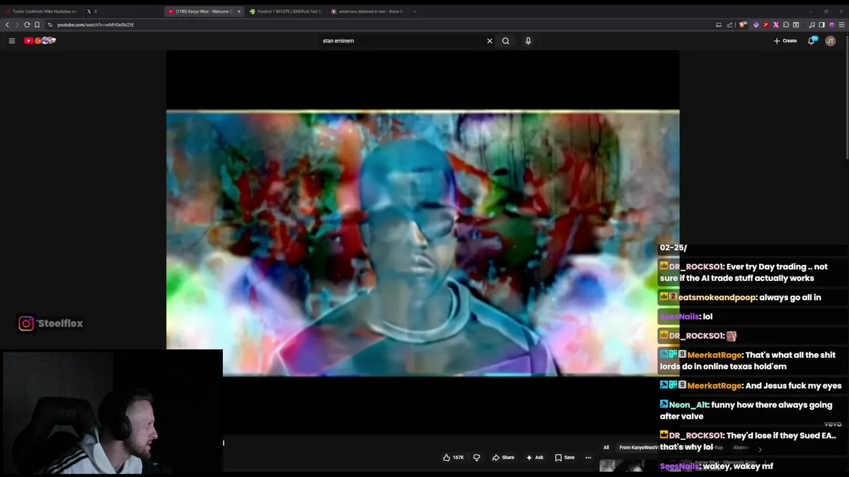Click the cast media icon in address bar
The height and width of the screenshot is (477, 849).
(x=718, y=25)
